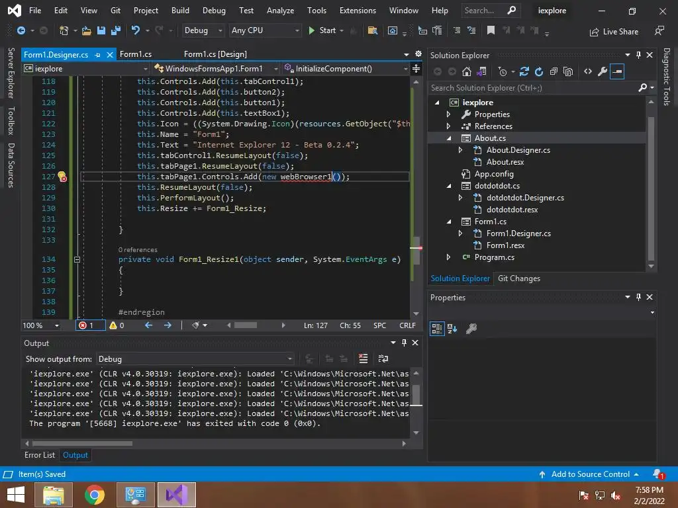
Task: Toggle word wrap in the Output panel
Action: 383,359
